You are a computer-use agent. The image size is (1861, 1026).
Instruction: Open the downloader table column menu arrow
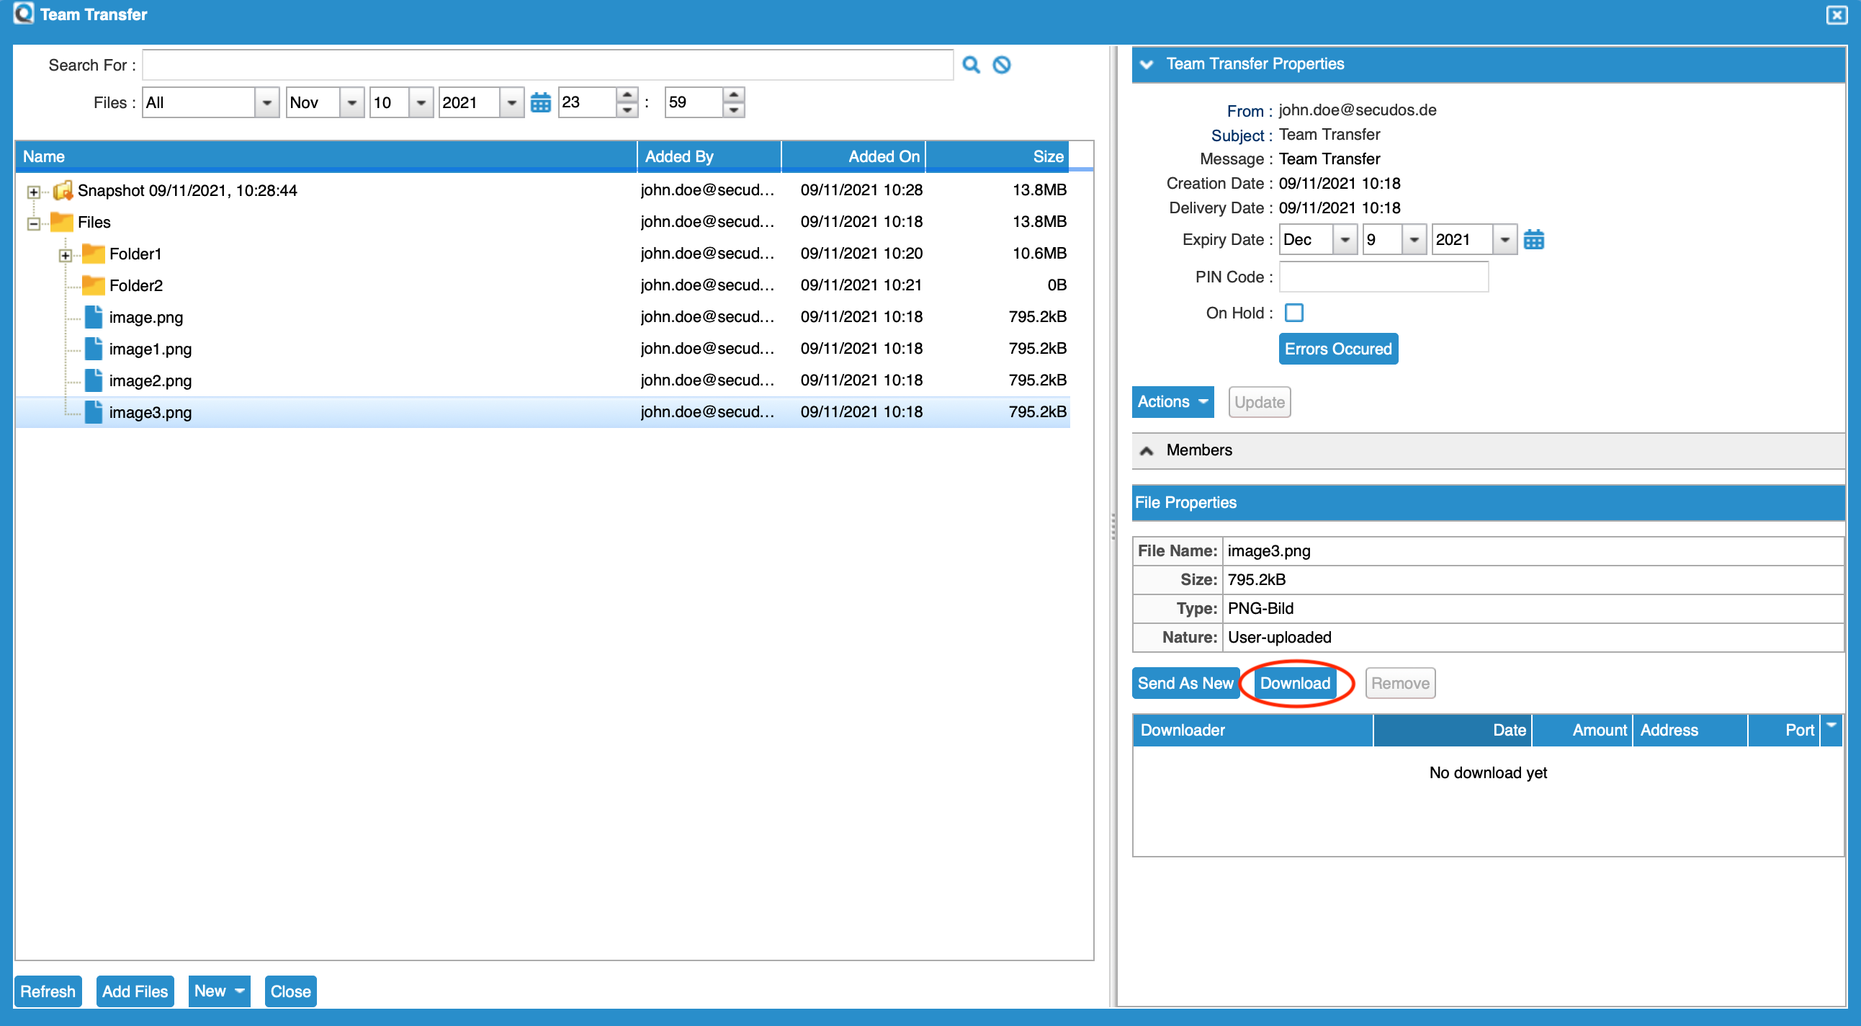pyautogui.click(x=1831, y=726)
